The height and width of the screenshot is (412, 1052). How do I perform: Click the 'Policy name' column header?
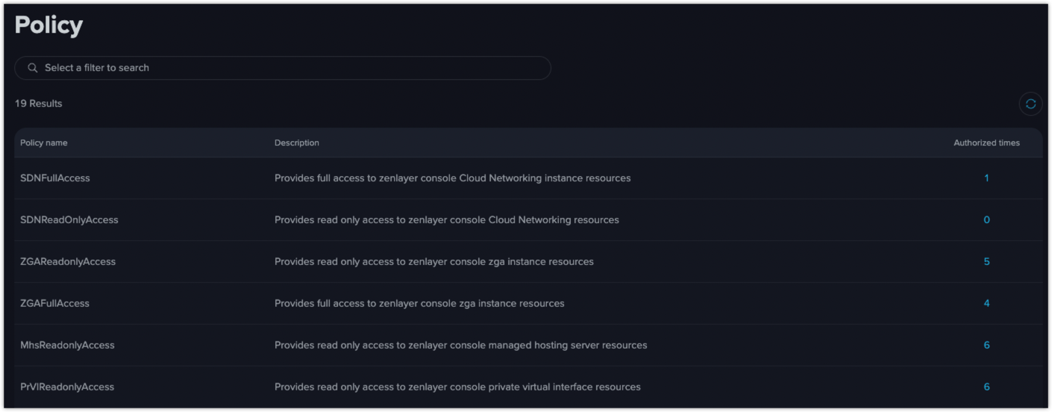pyautogui.click(x=43, y=143)
